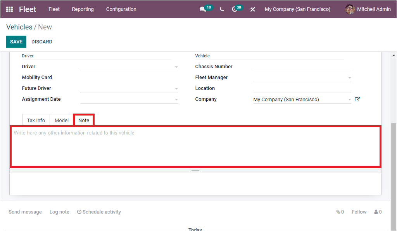
Task: Click Schedule activity in the chatter
Action: point(99,212)
